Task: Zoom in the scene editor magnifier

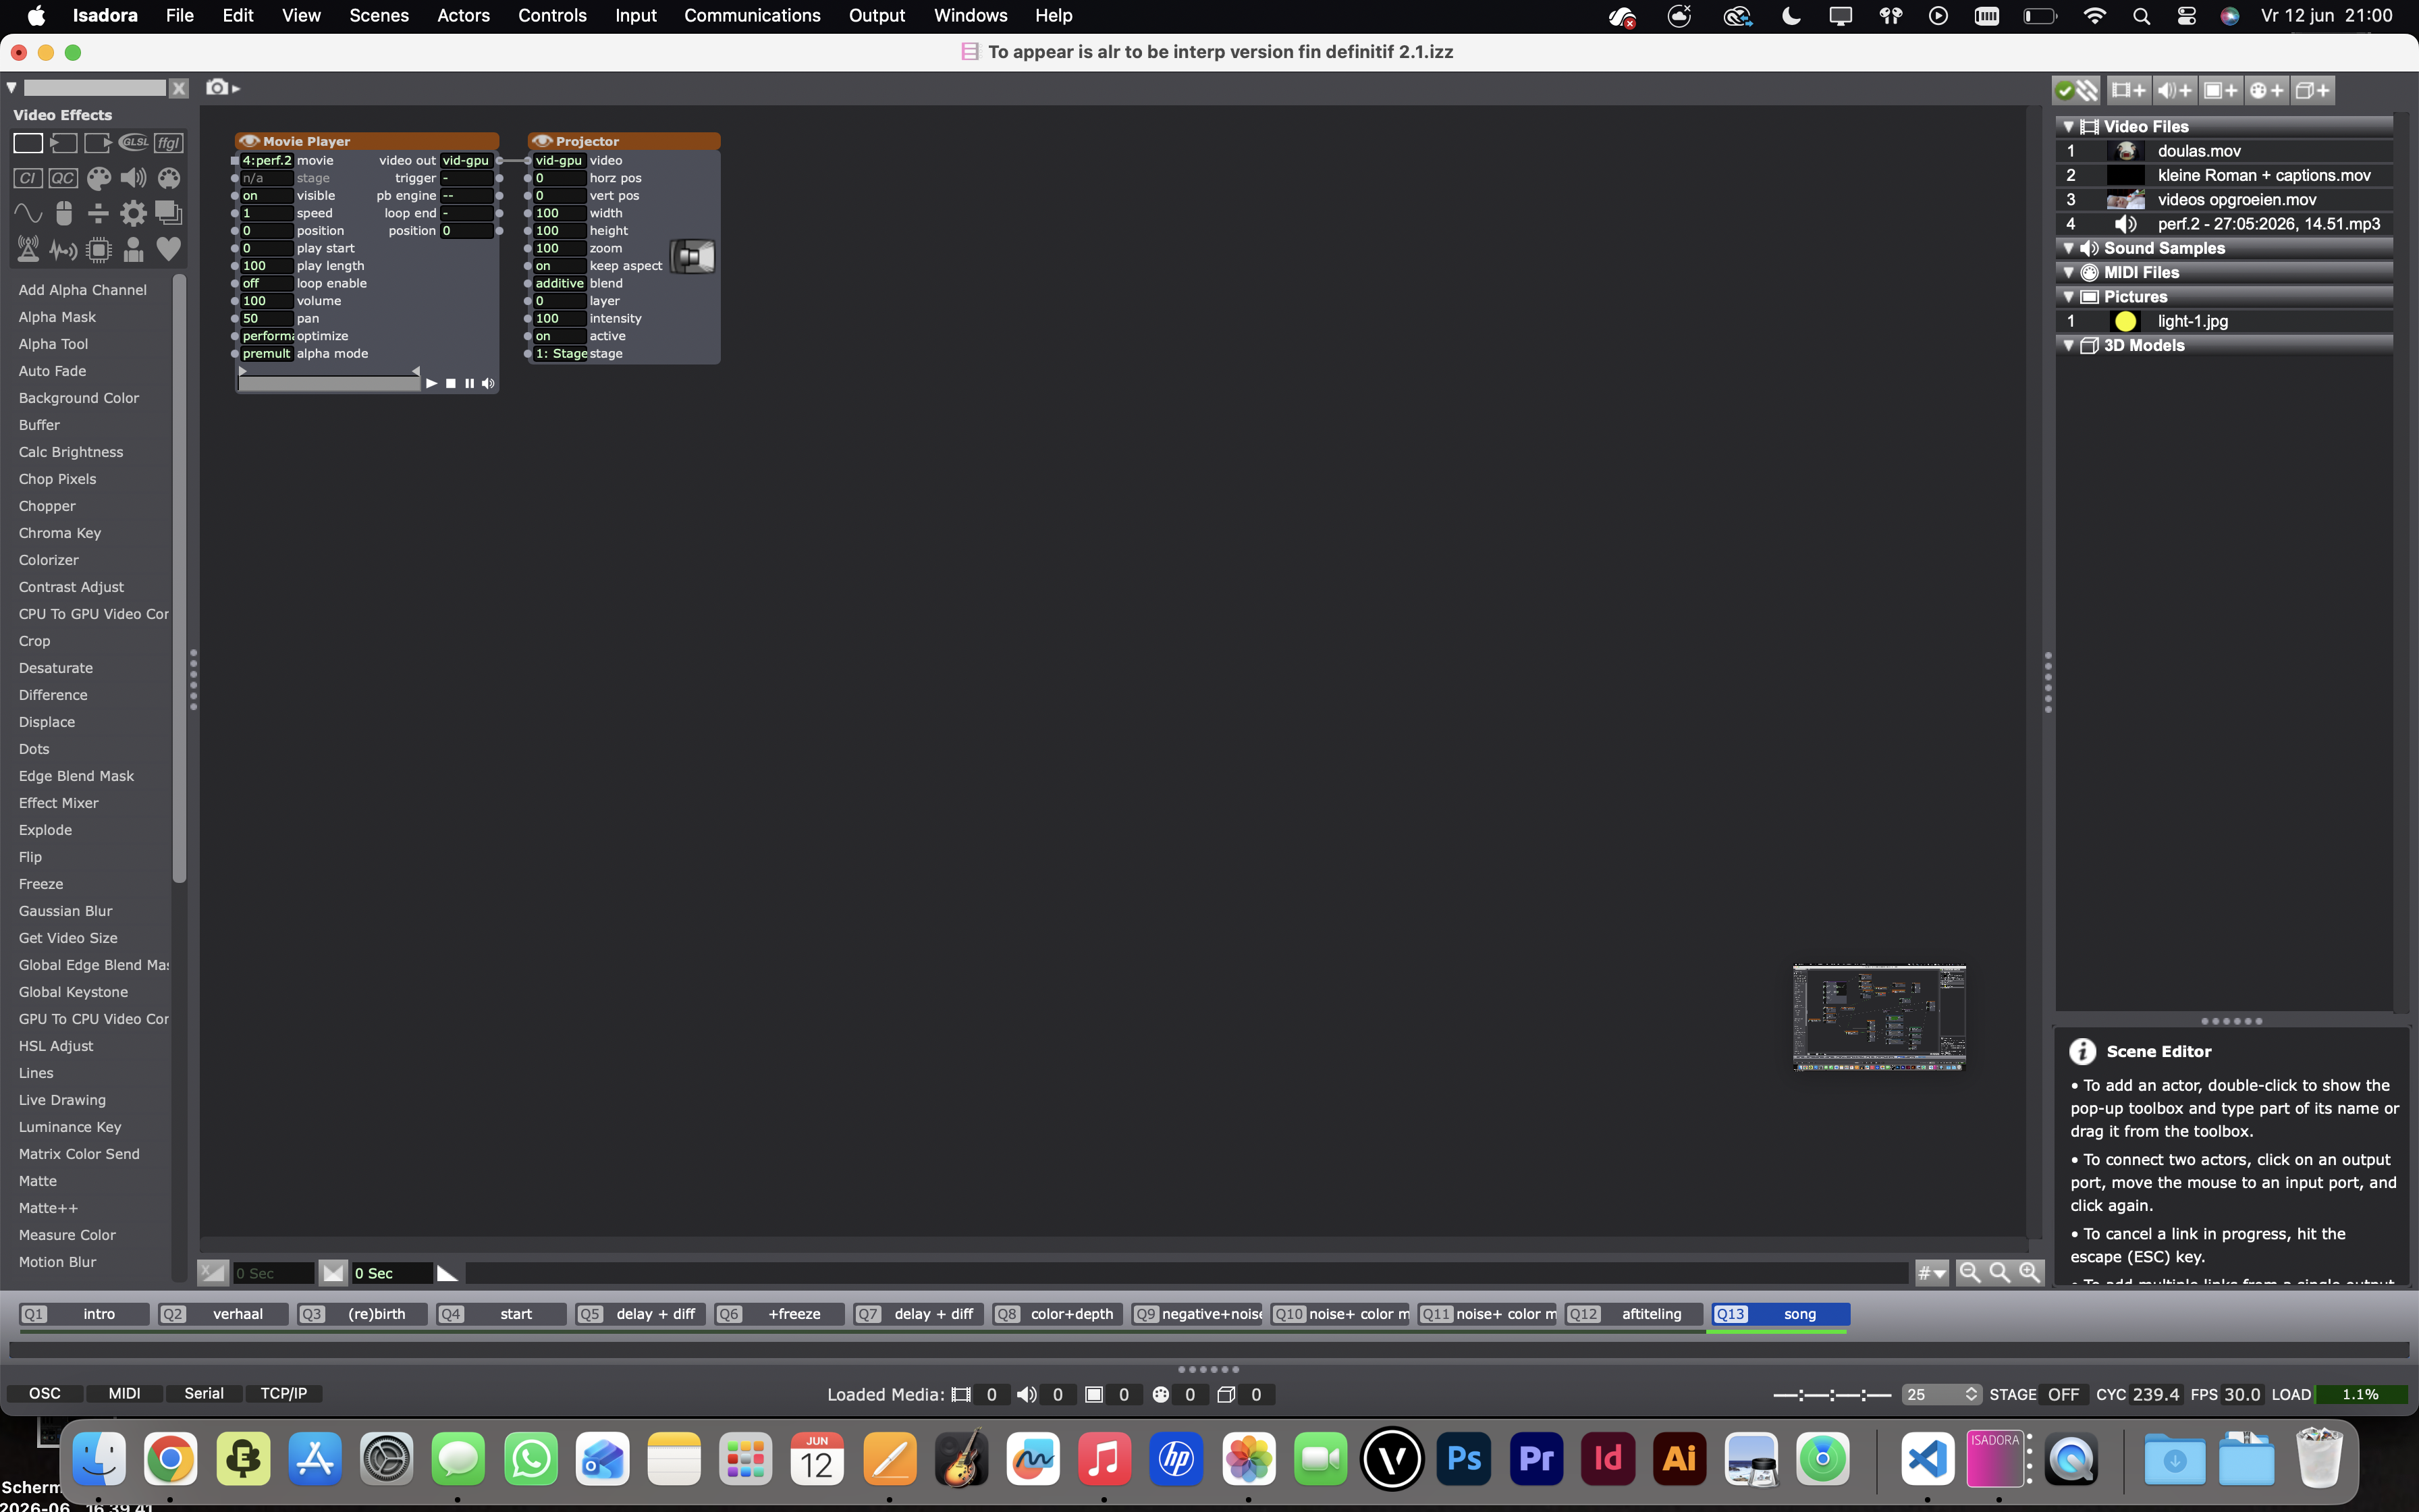Action: click(2029, 1272)
